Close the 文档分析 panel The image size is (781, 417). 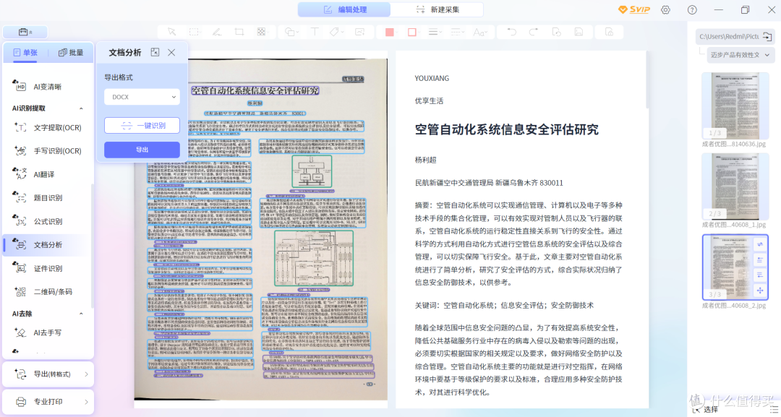[x=171, y=52]
